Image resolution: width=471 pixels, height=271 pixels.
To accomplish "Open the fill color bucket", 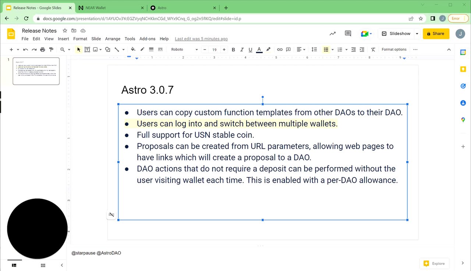I will (133, 49).
